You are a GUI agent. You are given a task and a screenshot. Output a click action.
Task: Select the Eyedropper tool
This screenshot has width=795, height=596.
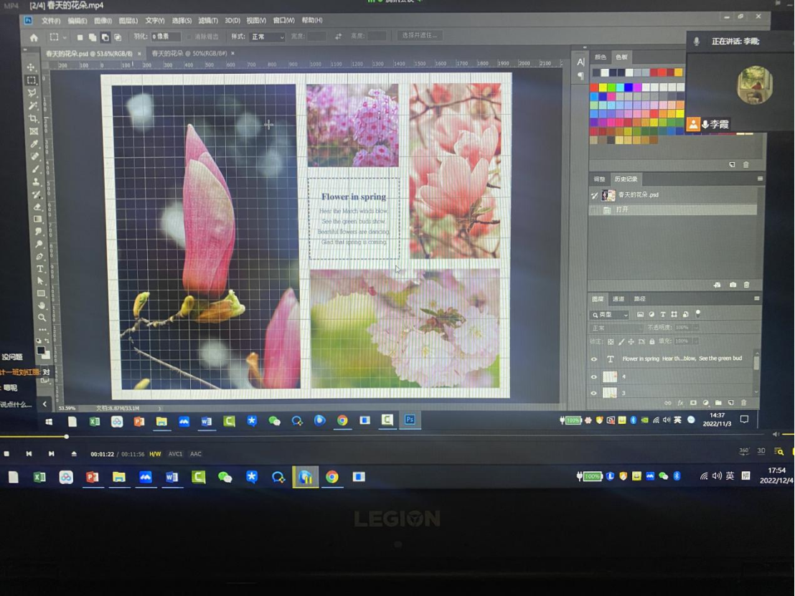pyautogui.click(x=34, y=144)
